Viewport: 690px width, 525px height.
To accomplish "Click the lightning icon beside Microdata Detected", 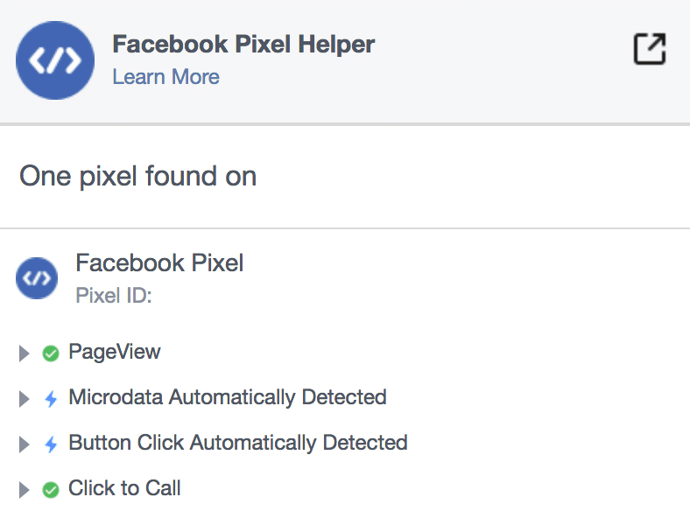I will coord(51,399).
